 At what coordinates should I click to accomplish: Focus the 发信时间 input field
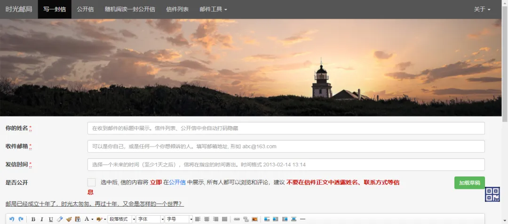click(x=286, y=164)
